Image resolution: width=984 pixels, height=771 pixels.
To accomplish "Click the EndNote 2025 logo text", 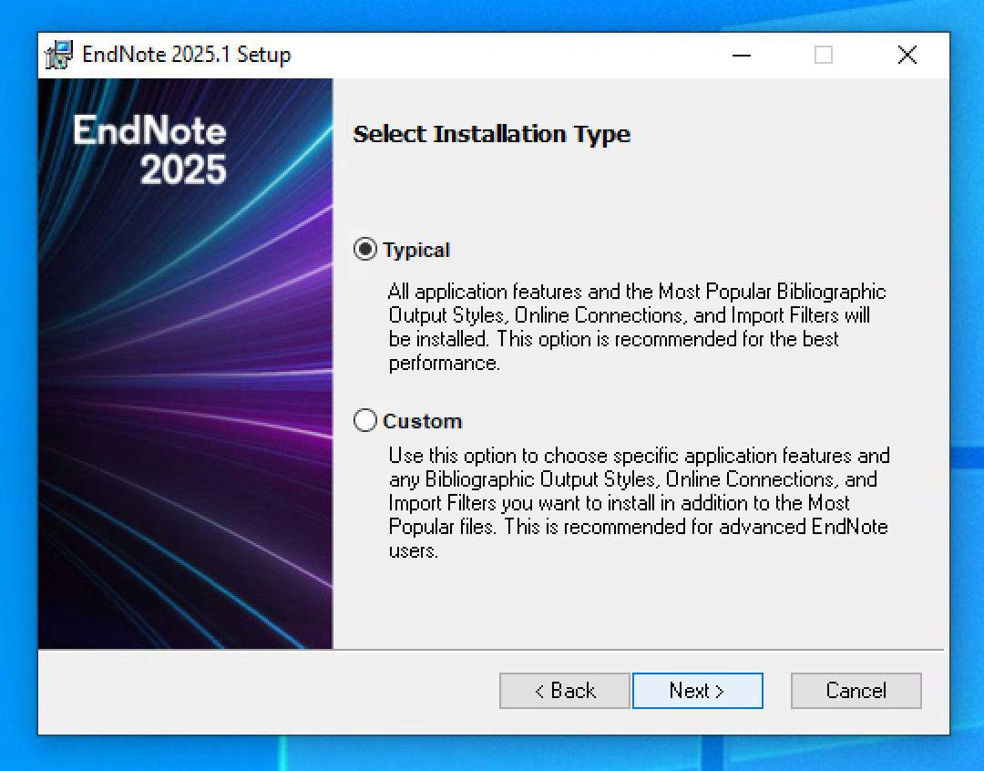I will 150,149.
